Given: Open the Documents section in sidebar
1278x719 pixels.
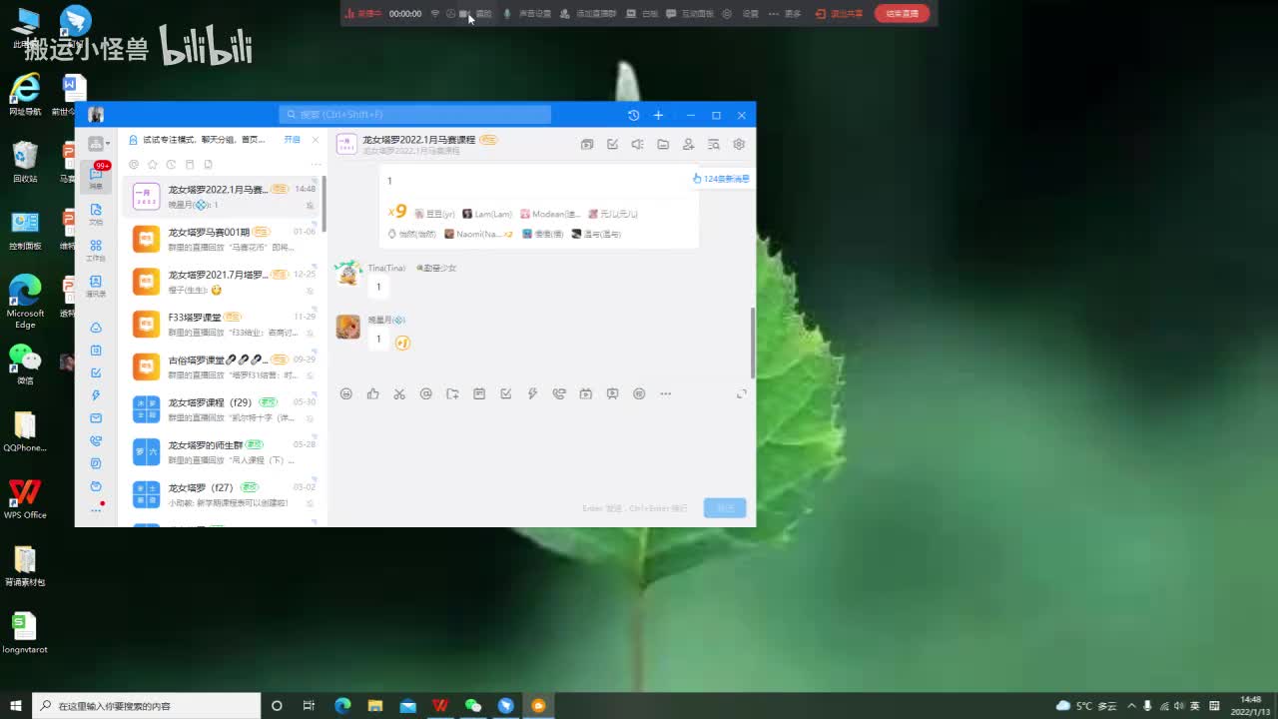Looking at the screenshot, I should coord(96,213).
